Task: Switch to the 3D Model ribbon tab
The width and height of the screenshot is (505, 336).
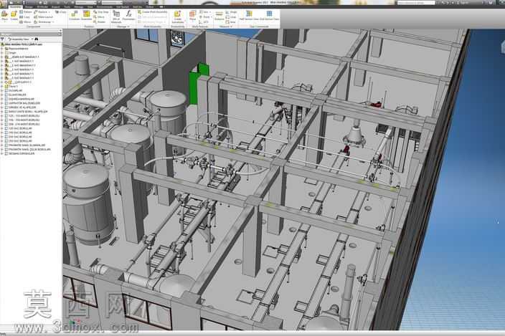Action: click(x=42, y=6)
